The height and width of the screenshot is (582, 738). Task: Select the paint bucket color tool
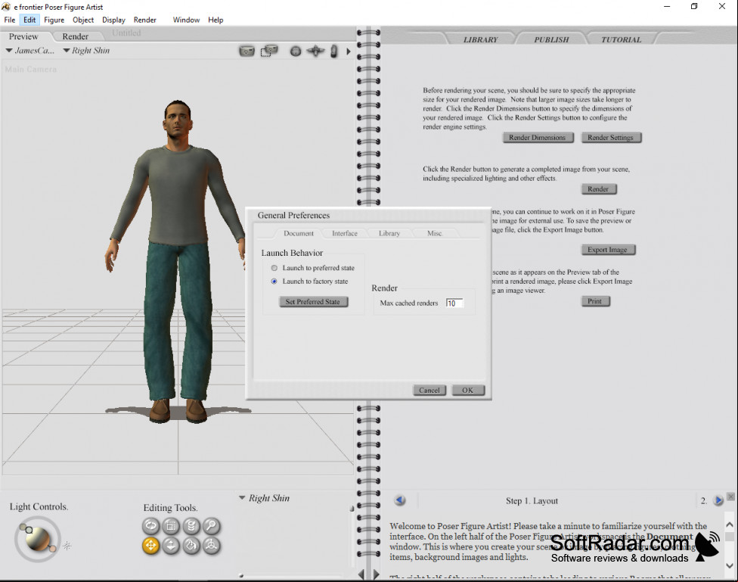[191, 546]
